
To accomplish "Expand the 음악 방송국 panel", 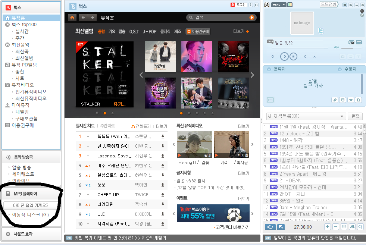I will [31, 157].
